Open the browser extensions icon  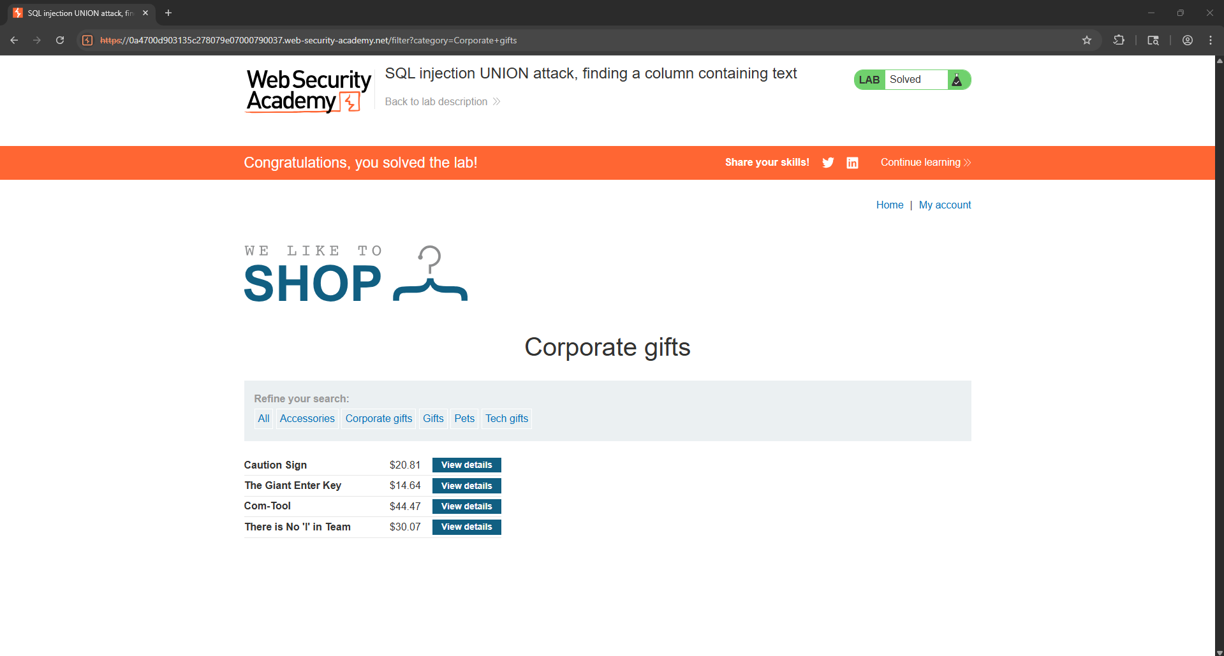tap(1119, 40)
